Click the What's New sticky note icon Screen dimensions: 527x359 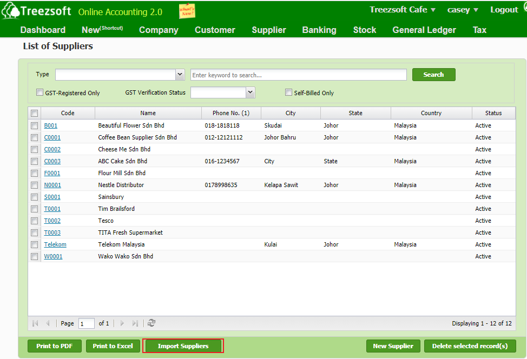pos(187,11)
